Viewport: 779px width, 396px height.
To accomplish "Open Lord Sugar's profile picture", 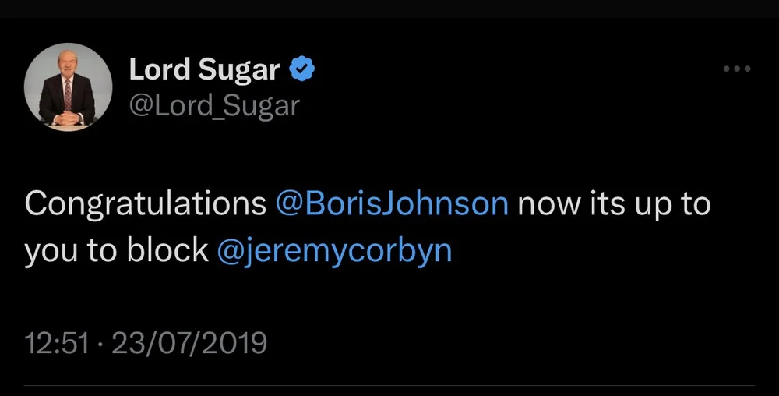I will pyautogui.click(x=69, y=87).
